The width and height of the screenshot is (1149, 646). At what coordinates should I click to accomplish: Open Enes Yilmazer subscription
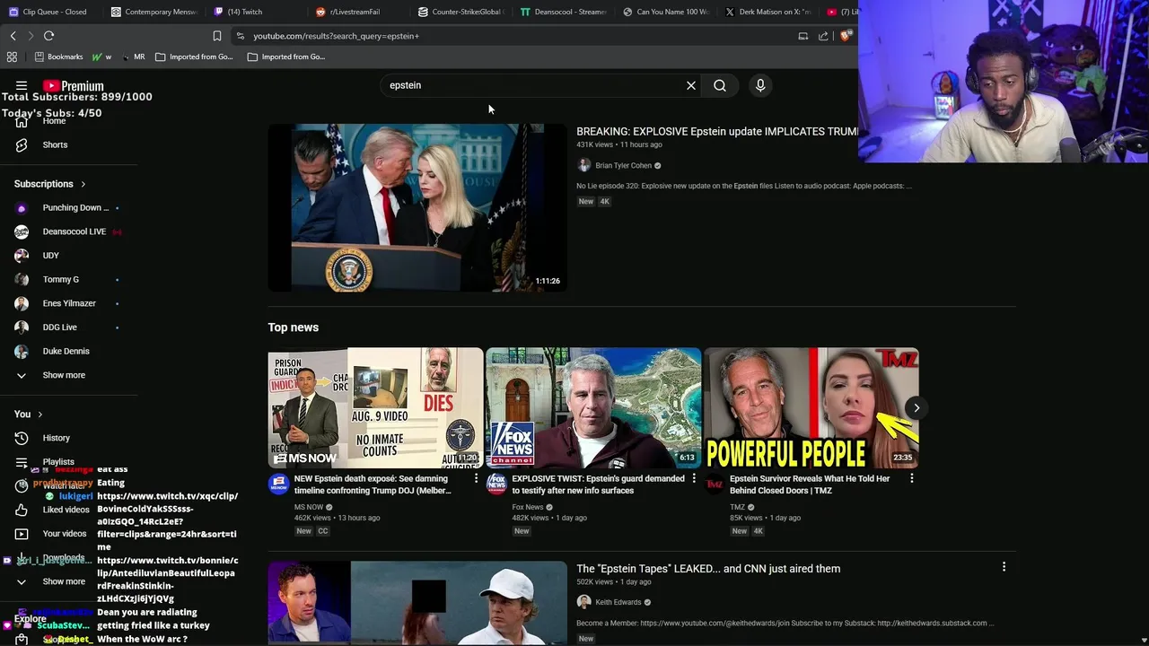[69, 303]
